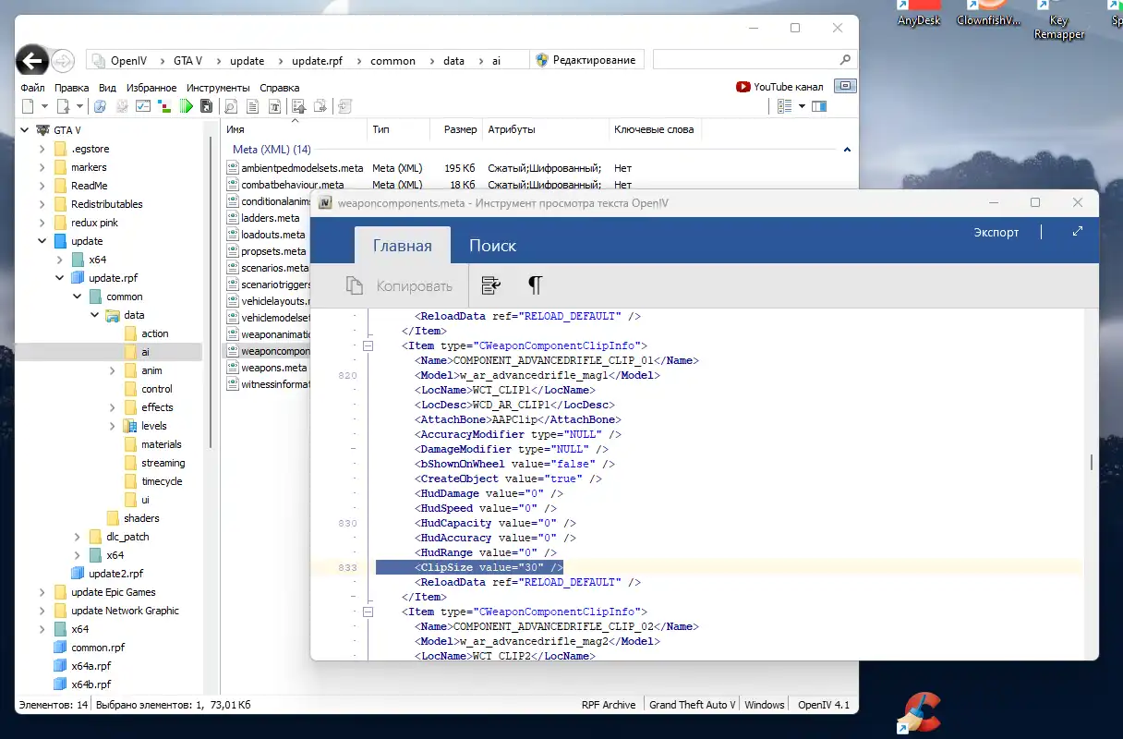Open CCleaner desktop shortcut
This screenshot has height=739, width=1123.
pos(918,713)
